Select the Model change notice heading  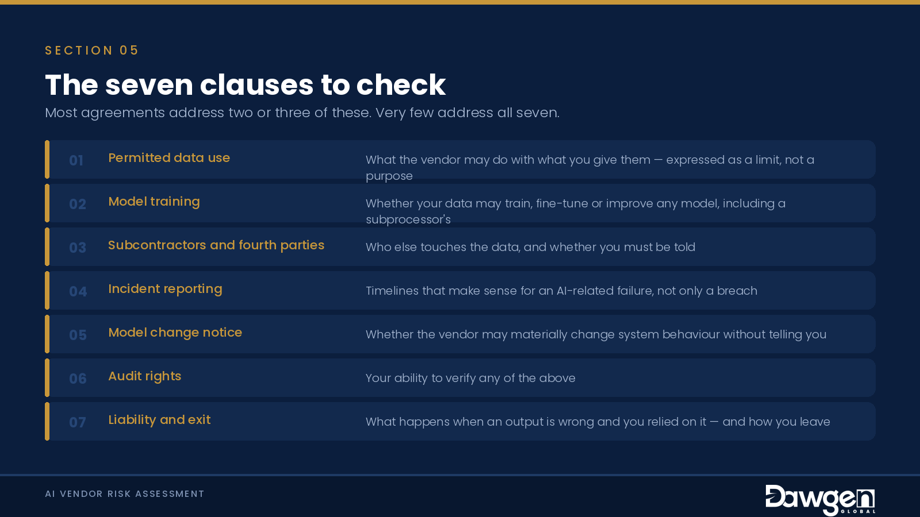pos(175,333)
